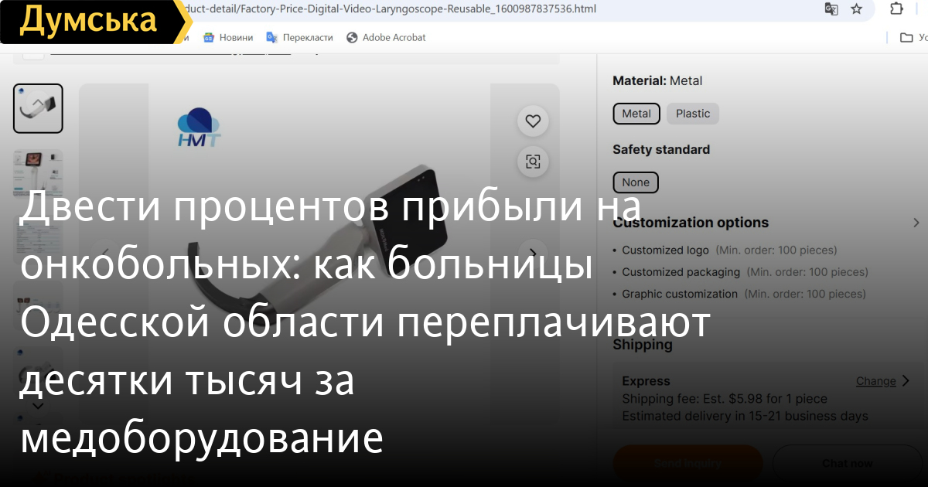Open image search icon on product photo
The image size is (928, 487).
tap(533, 161)
